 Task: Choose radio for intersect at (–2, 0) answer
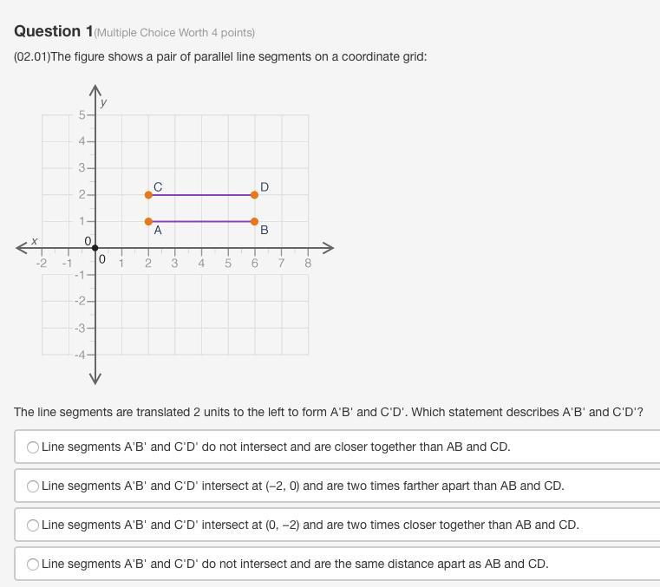[x=33, y=486]
